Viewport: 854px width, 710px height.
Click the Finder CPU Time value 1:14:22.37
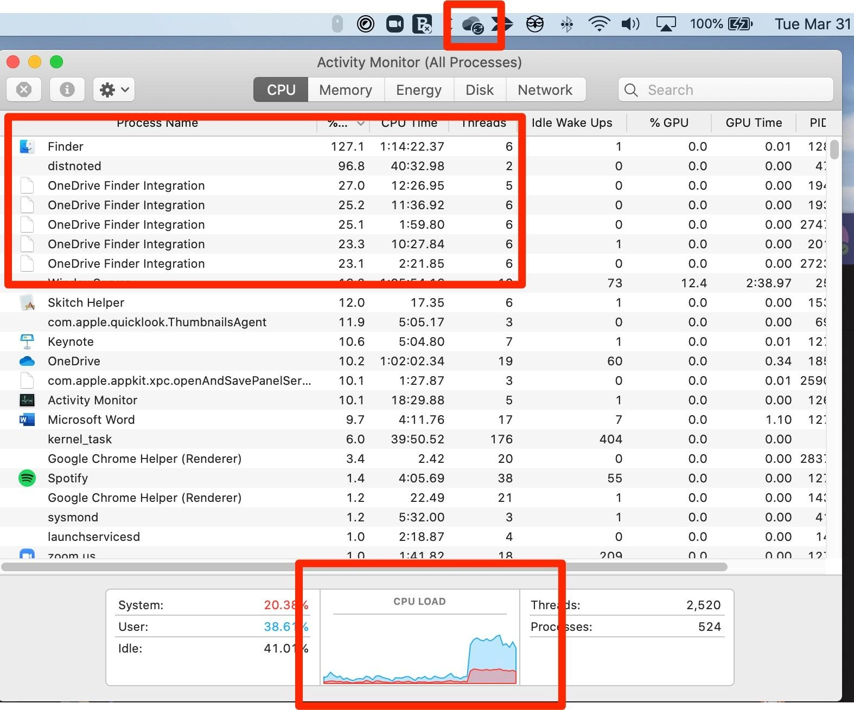(412, 146)
